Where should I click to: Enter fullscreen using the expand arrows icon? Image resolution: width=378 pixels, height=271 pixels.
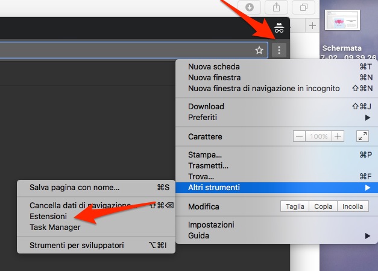(x=362, y=136)
